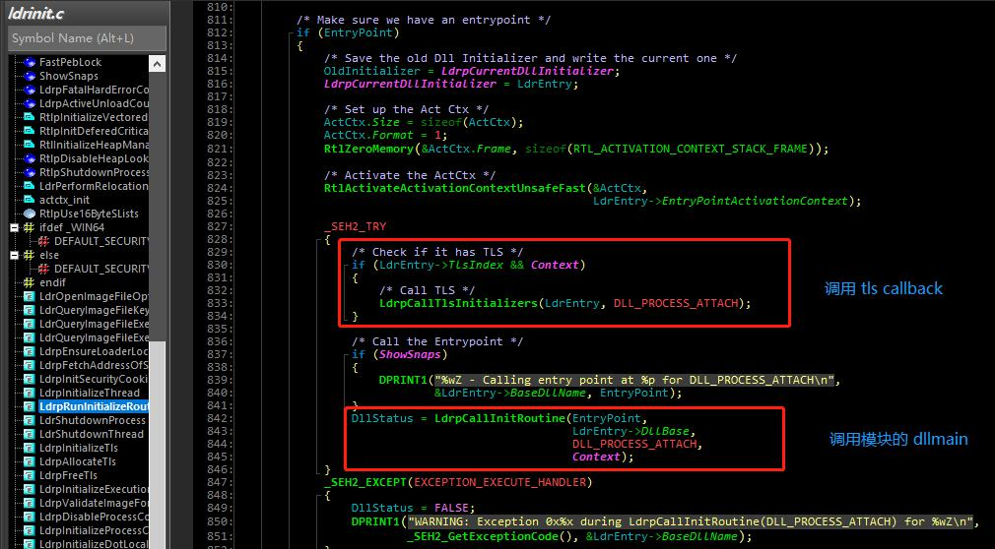The width and height of the screenshot is (995, 549).
Task: Click line number 824 in the gutter
Action: (x=220, y=187)
